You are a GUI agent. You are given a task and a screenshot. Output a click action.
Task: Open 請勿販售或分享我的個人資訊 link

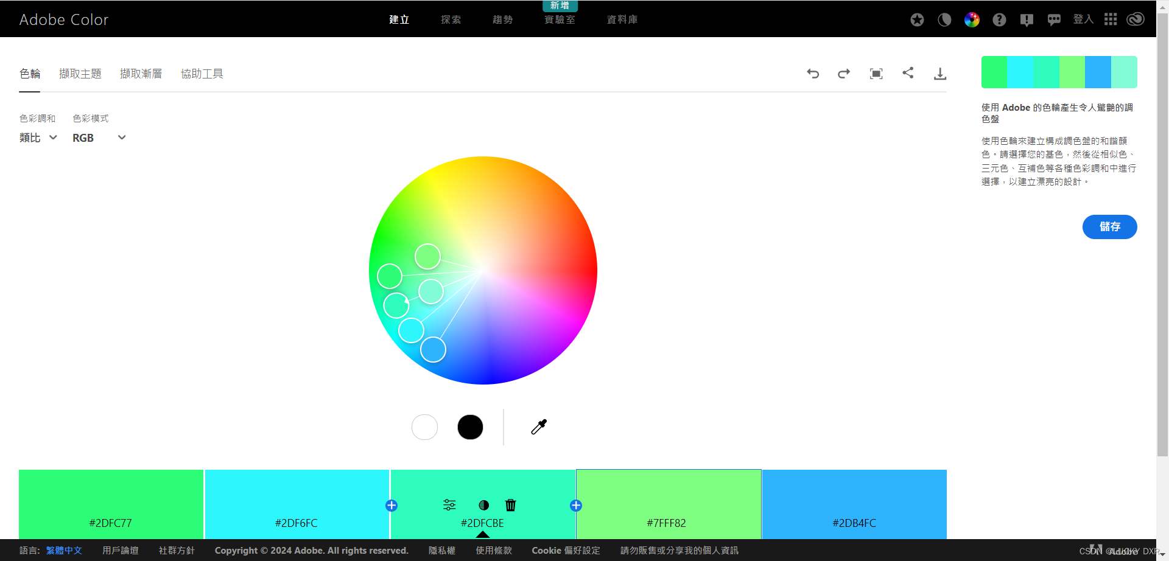(679, 550)
